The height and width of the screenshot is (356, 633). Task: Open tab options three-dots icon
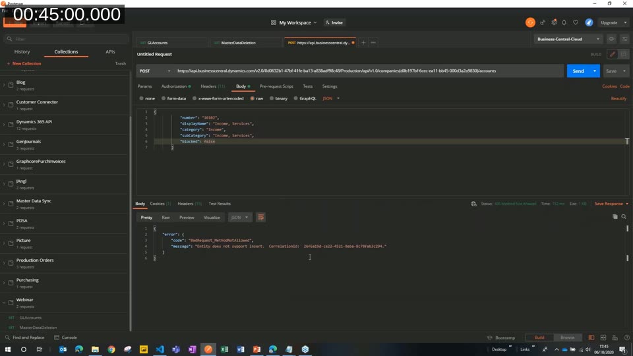coord(373,42)
